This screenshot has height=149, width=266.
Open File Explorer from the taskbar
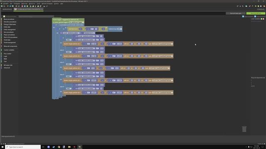tap(69, 147)
